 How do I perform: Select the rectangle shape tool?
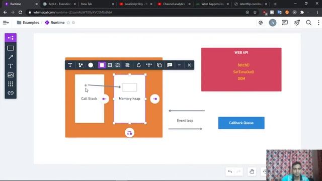11,48
